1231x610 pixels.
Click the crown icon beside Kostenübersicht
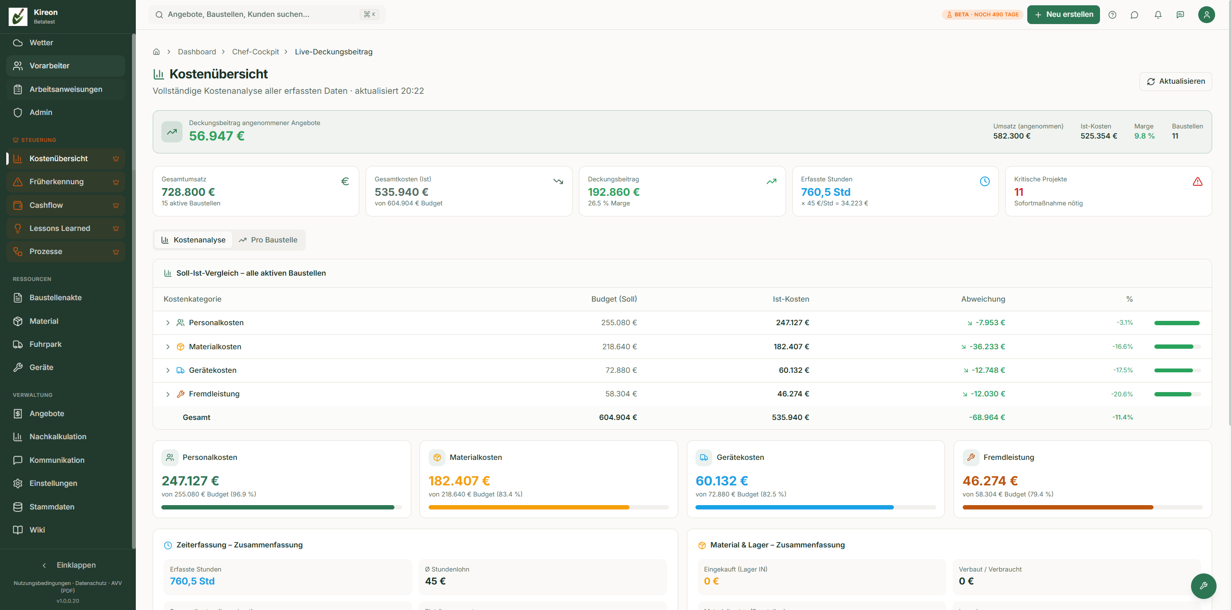pyautogui.click(x=116, y=159)
